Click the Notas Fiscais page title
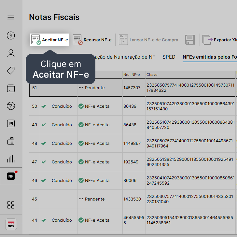Image resolution: width=237 pixels, height=237 pixels. [54, 17]
